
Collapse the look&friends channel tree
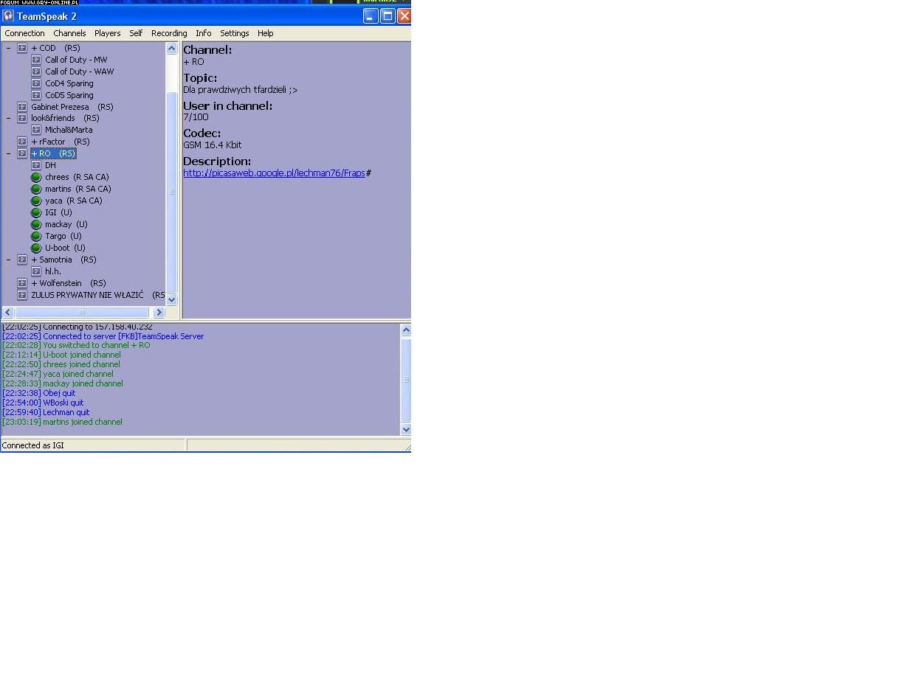9,118
